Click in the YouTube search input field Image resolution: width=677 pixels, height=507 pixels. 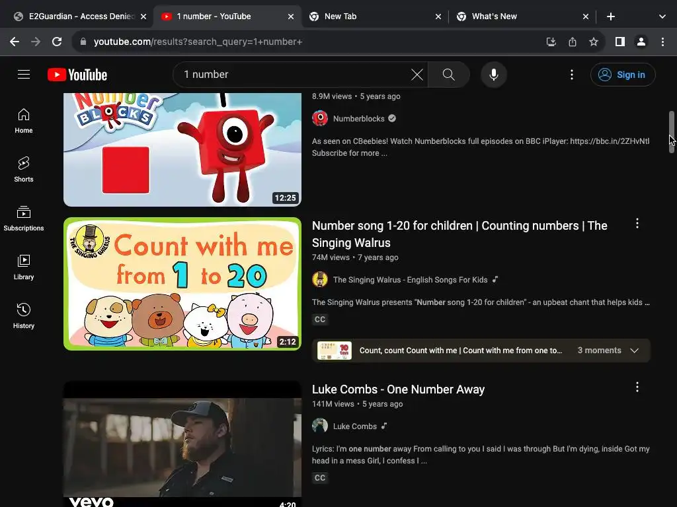(x=294, y=75)
